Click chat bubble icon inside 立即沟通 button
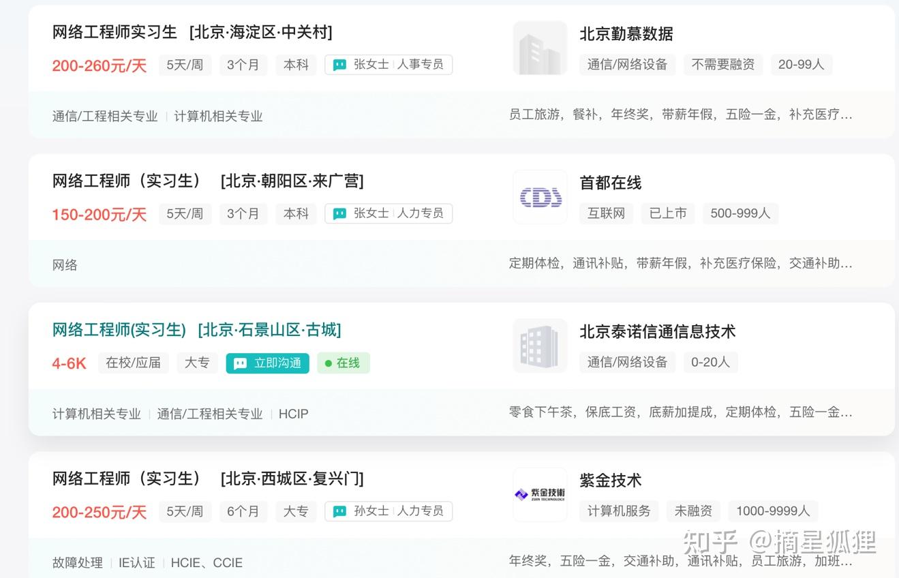The image size is (899, 578). pos(241,363)
